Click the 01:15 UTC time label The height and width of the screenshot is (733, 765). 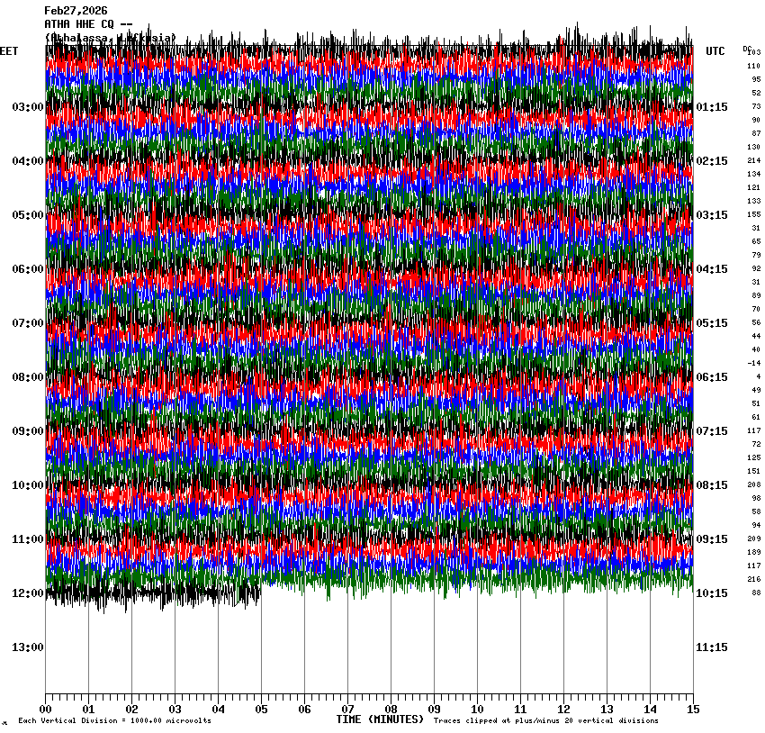tap(712, 107)
